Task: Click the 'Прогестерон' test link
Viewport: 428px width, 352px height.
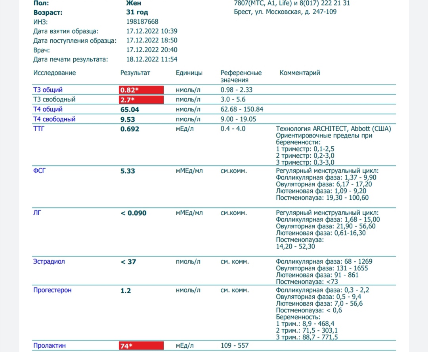Action: [x=52, y=290]
